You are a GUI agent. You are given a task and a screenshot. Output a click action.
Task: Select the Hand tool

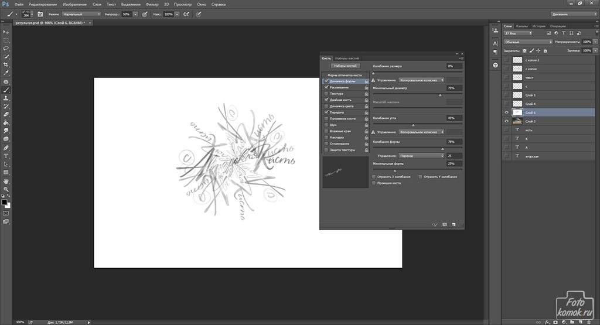(6, 181)
